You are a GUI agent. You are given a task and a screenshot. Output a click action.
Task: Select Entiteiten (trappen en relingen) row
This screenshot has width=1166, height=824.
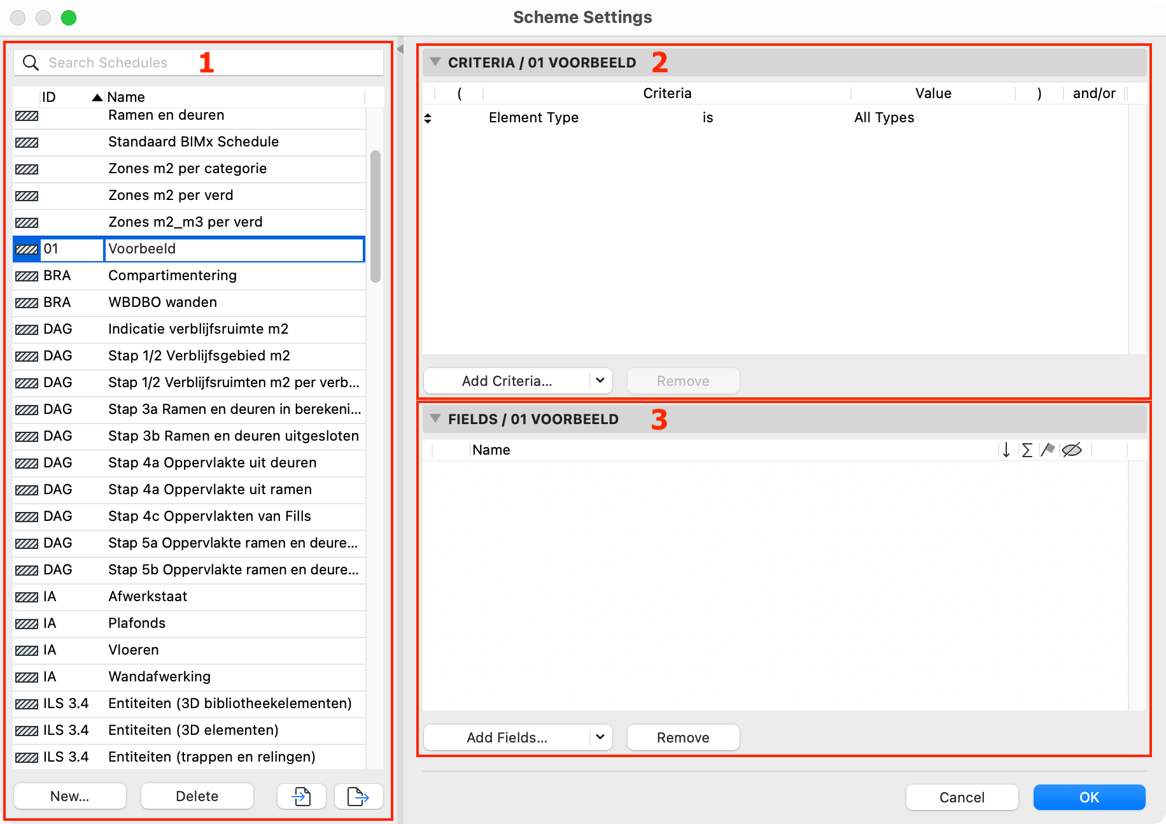click(189, 757)
